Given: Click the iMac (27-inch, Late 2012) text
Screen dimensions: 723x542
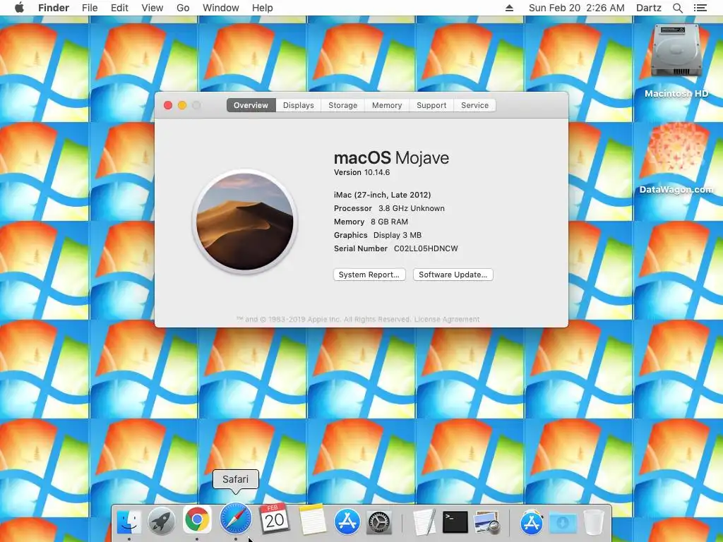Looking at the screenshot, I should 382,195.
